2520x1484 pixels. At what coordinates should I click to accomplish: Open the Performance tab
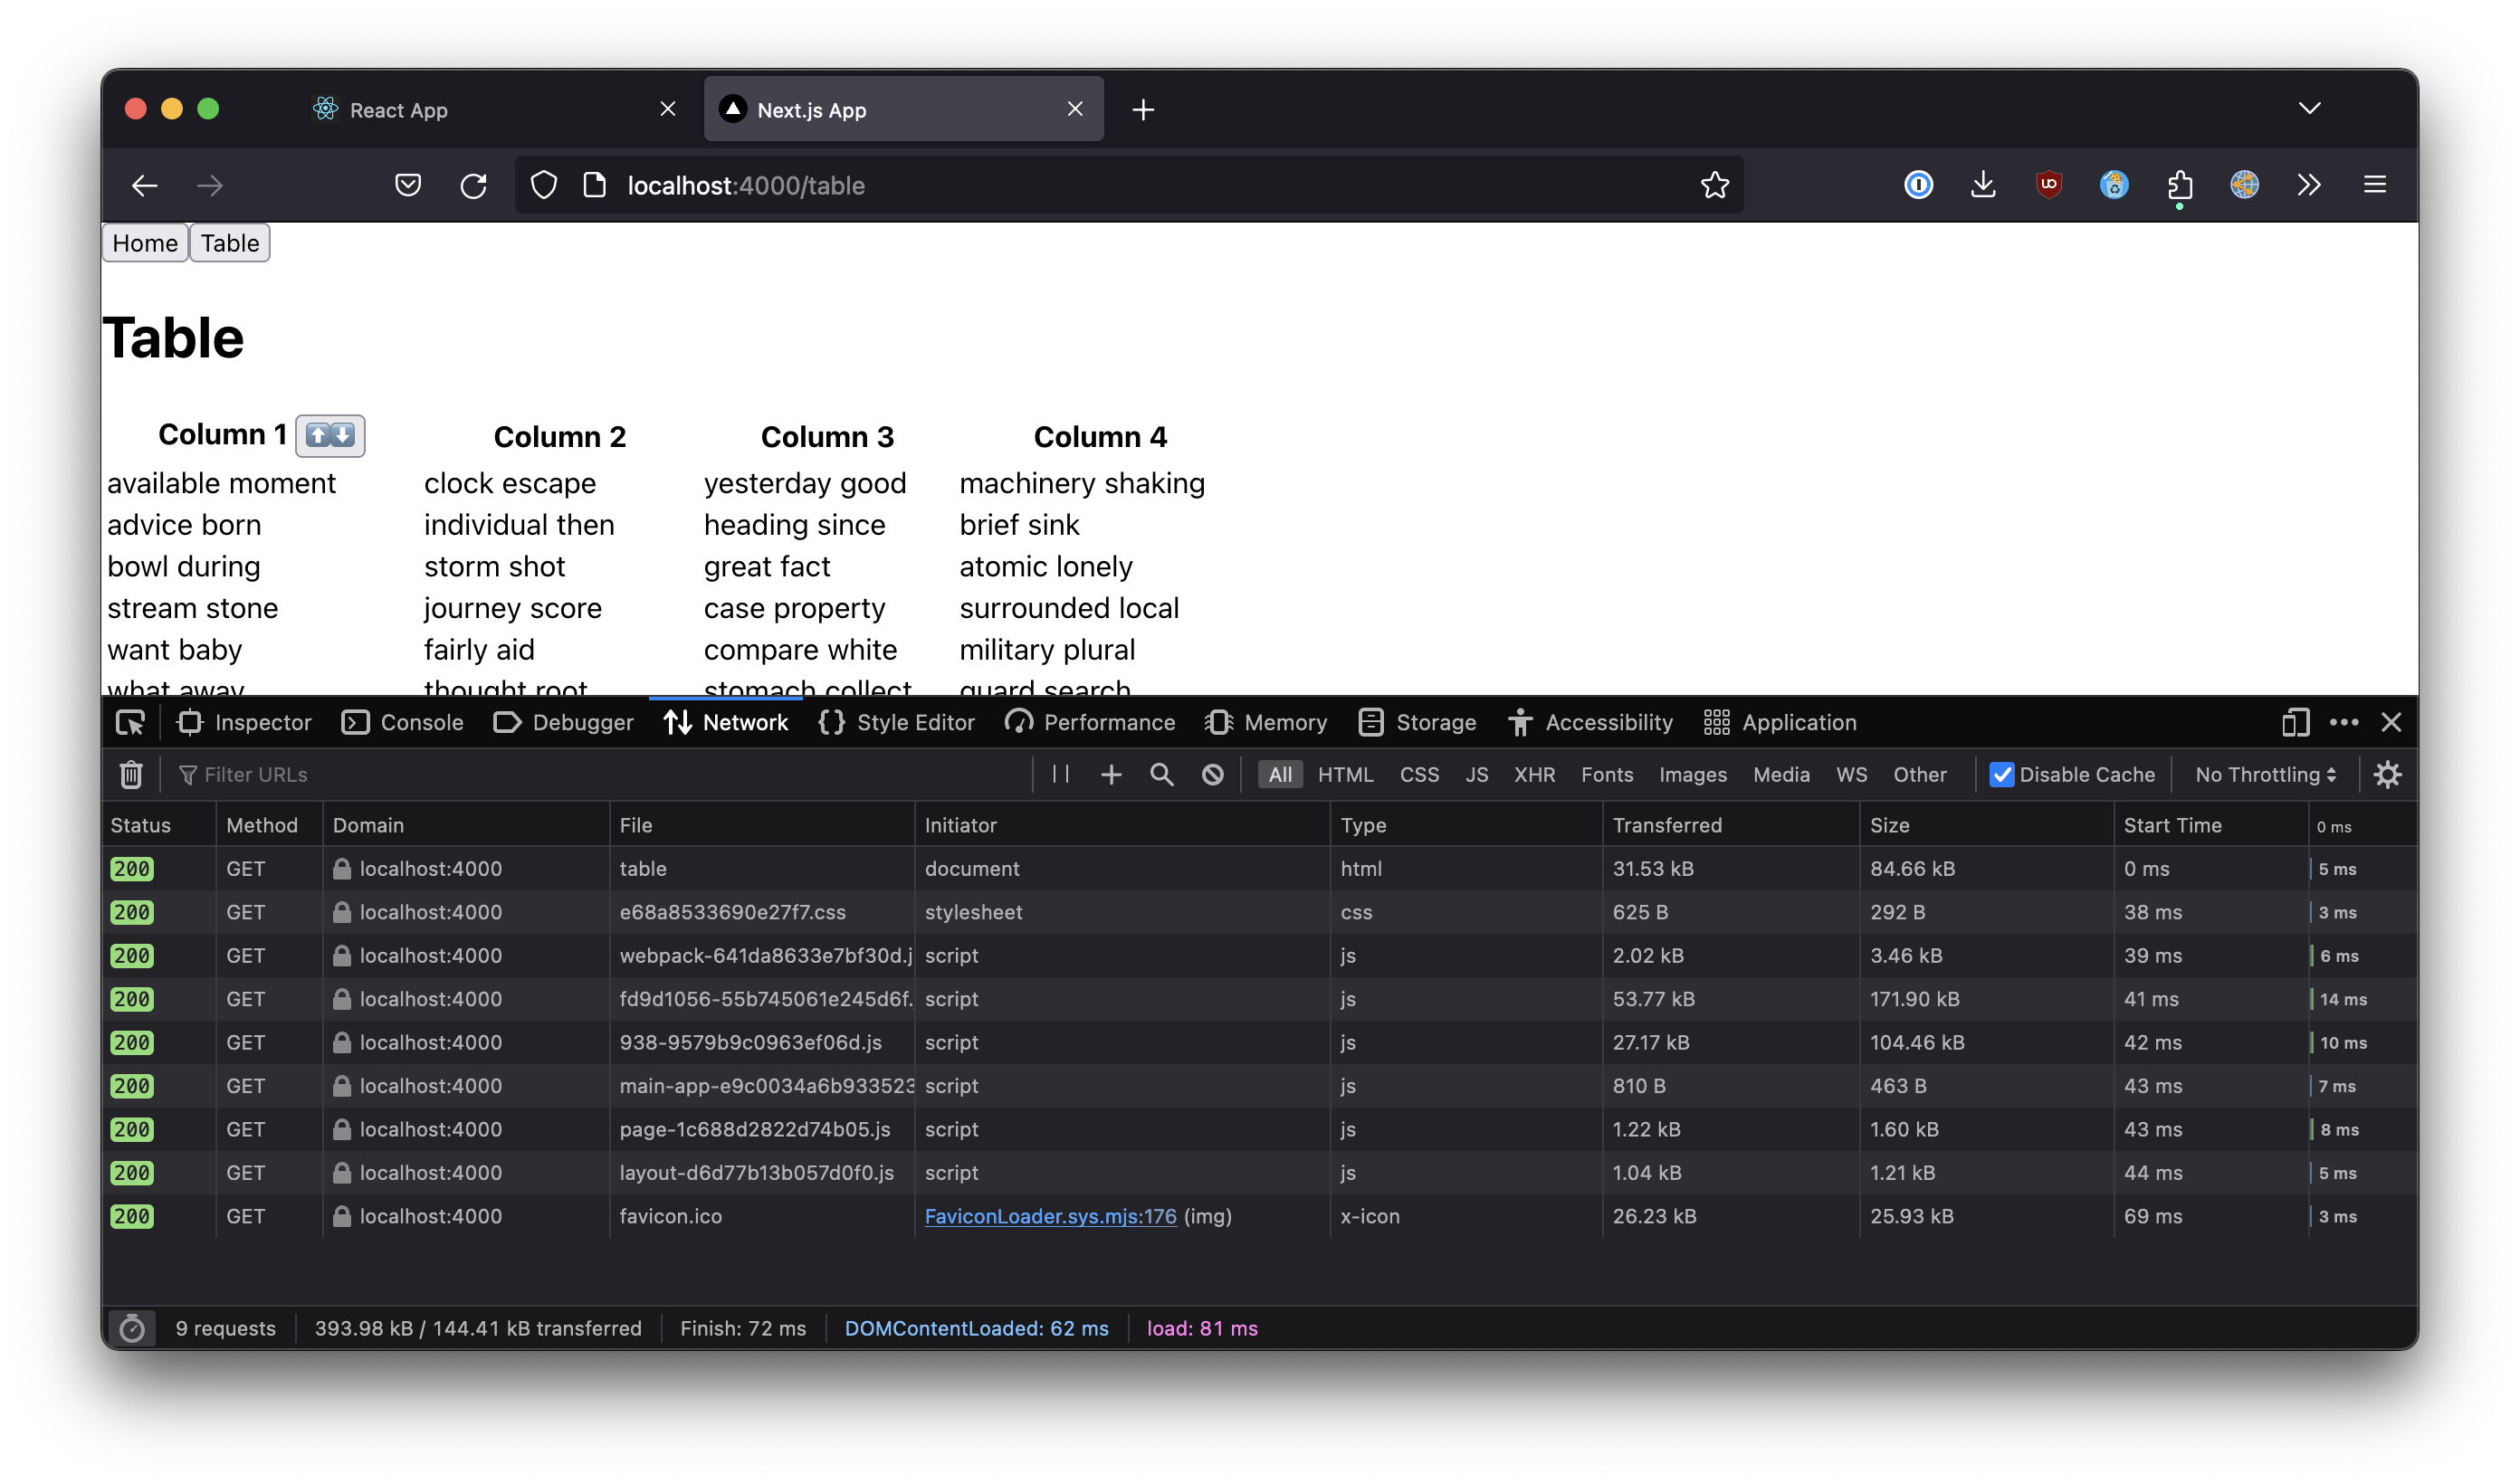point(1090,722)
